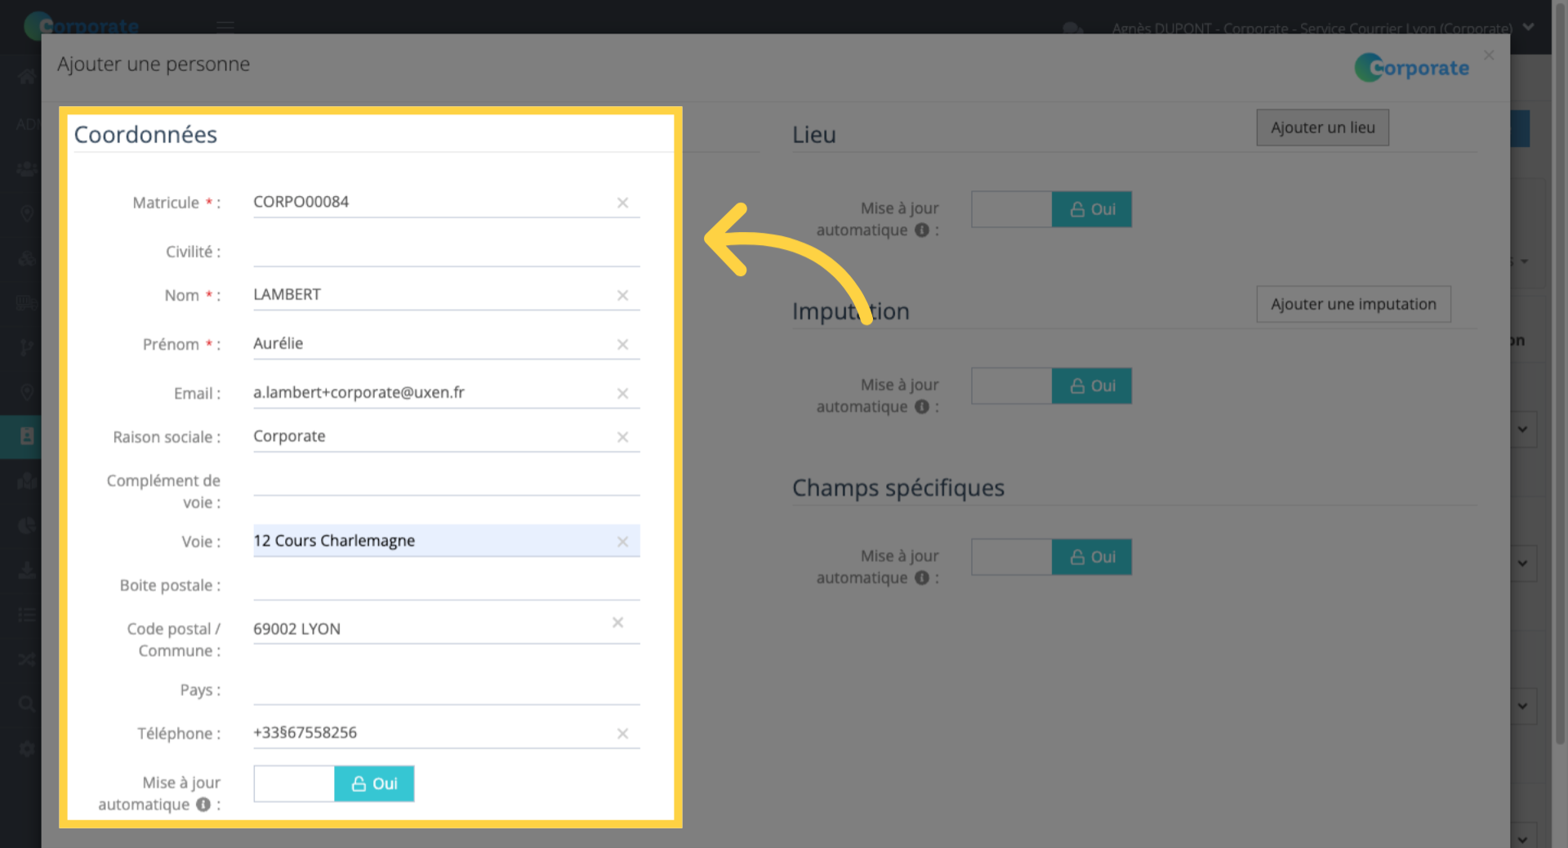Image resolution: width=1568 pixels, height=848 pixels.
Task: Open the search magnifier icon in sidebar
Action: (x=27, y=703)
